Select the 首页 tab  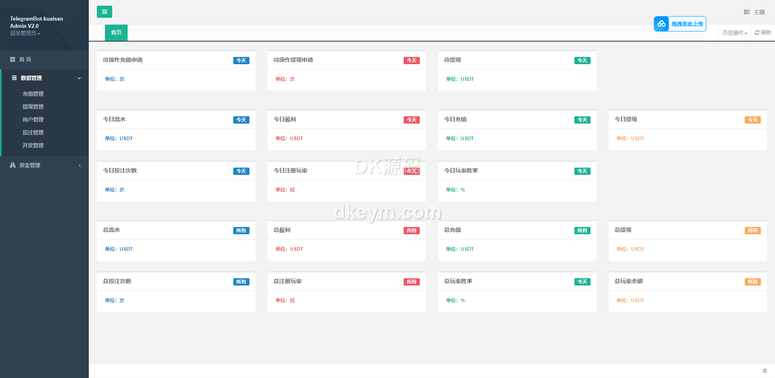tap(116, 33)
